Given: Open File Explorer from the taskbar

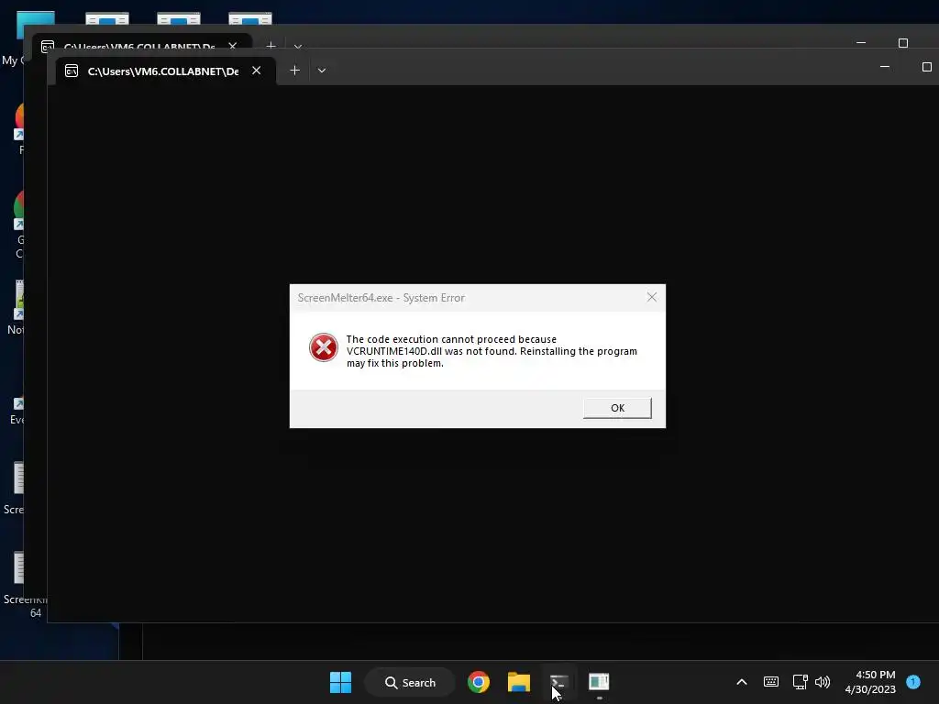Looking at the screenshot, I should point(519,682).
